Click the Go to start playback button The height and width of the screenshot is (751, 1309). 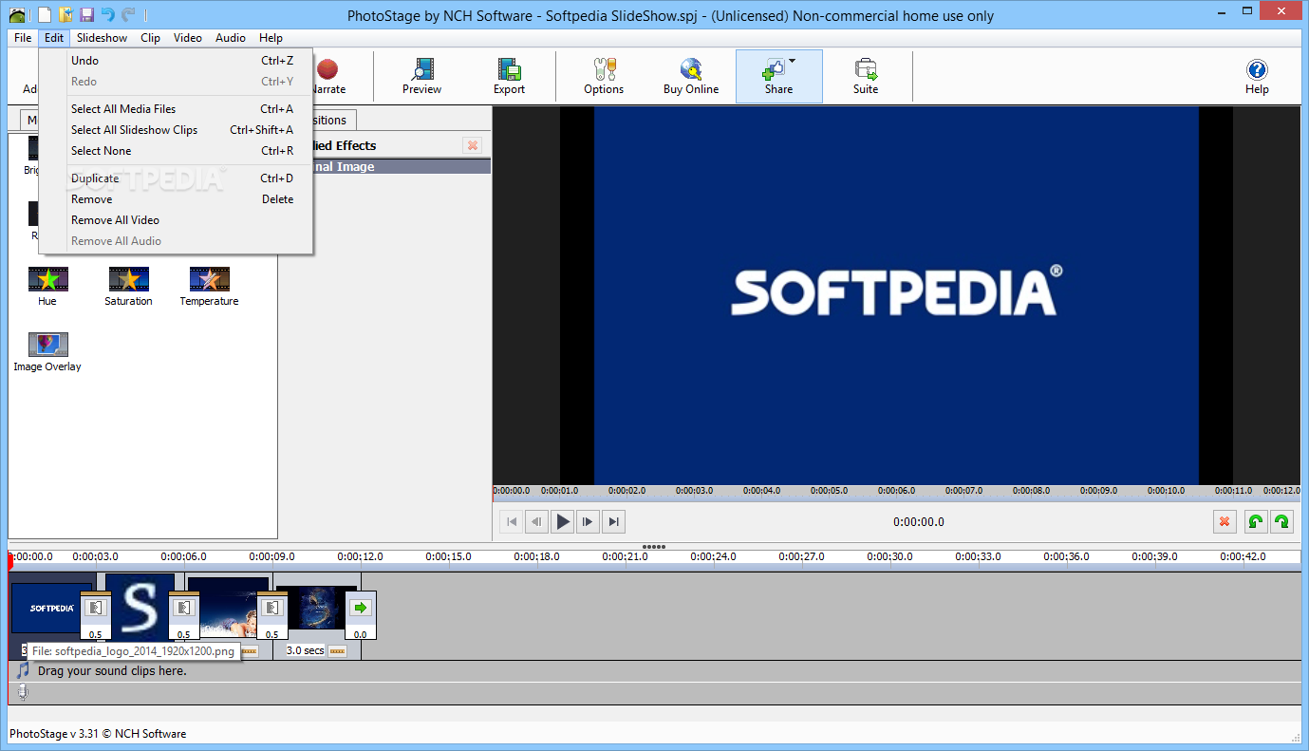pyautogui.click(x=511, y=521)
